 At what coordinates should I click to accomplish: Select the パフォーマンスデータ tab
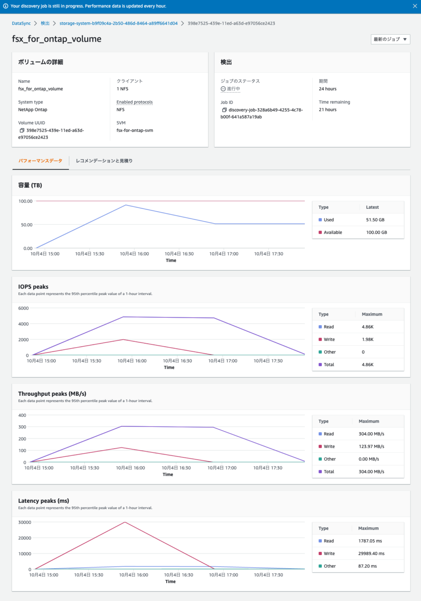(40, 161)
